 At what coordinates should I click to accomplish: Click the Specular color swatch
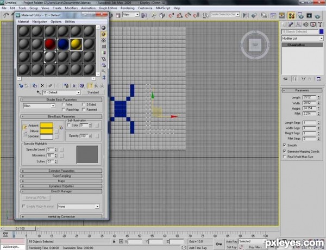[46, 136]
